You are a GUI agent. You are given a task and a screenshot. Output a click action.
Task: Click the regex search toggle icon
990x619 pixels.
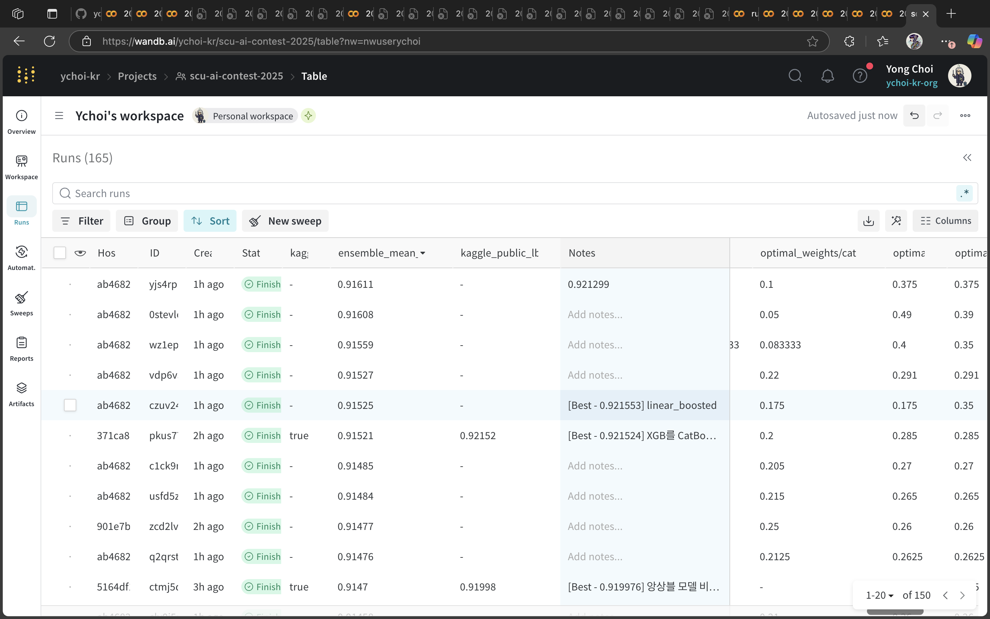click(x=964, y=193)
